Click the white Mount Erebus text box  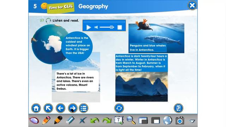(x=77, y=81)
